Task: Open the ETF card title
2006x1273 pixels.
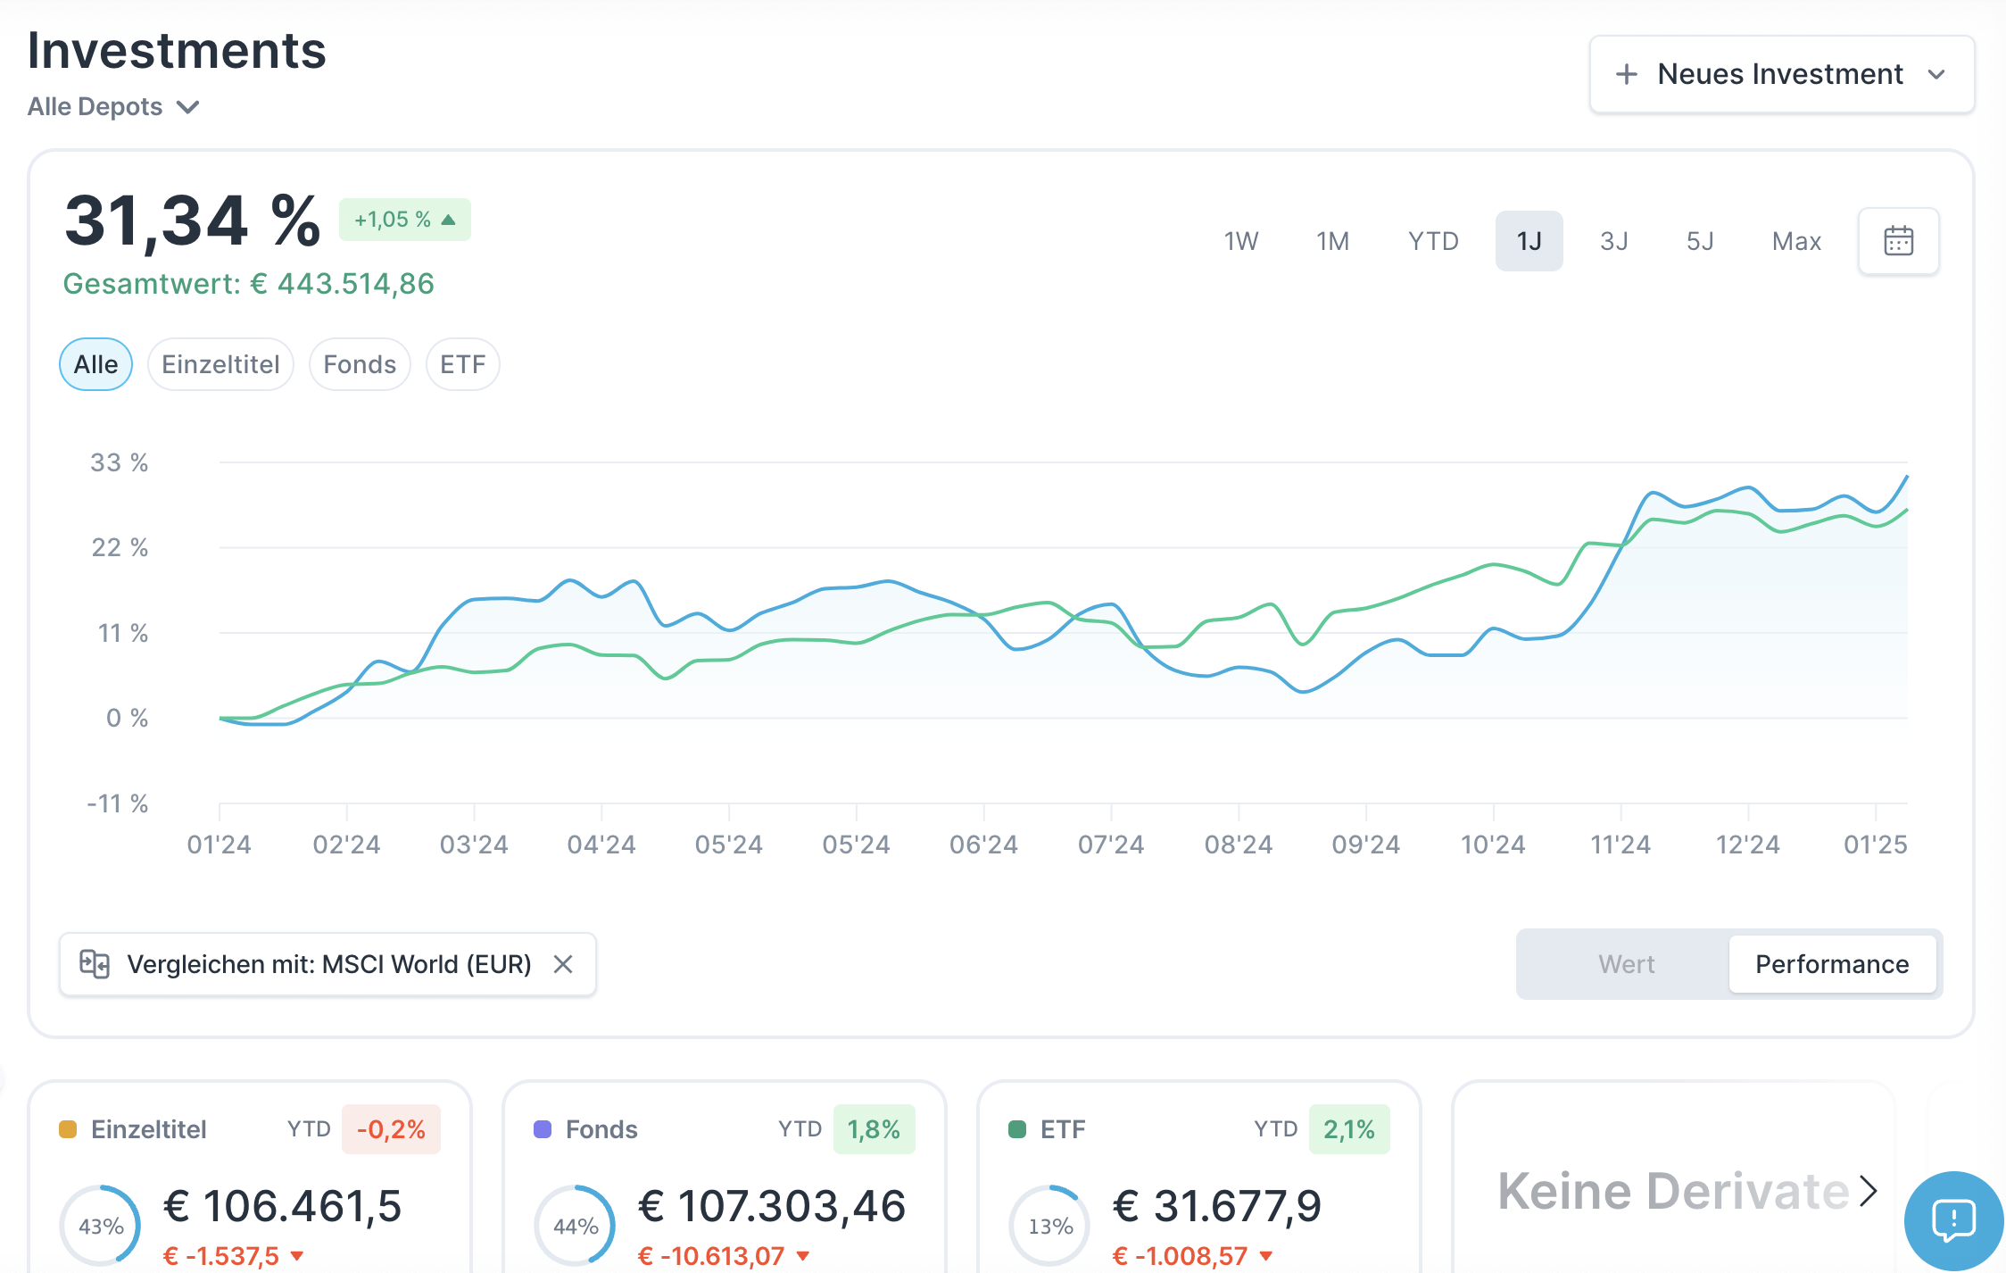Action: click(x=1063, y=1129)
